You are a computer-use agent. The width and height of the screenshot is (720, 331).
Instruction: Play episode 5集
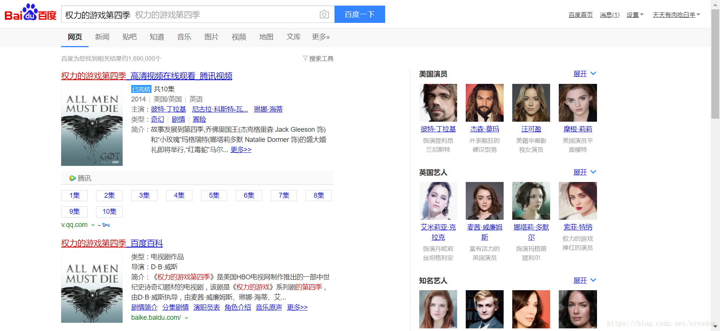tap(214, 195)
